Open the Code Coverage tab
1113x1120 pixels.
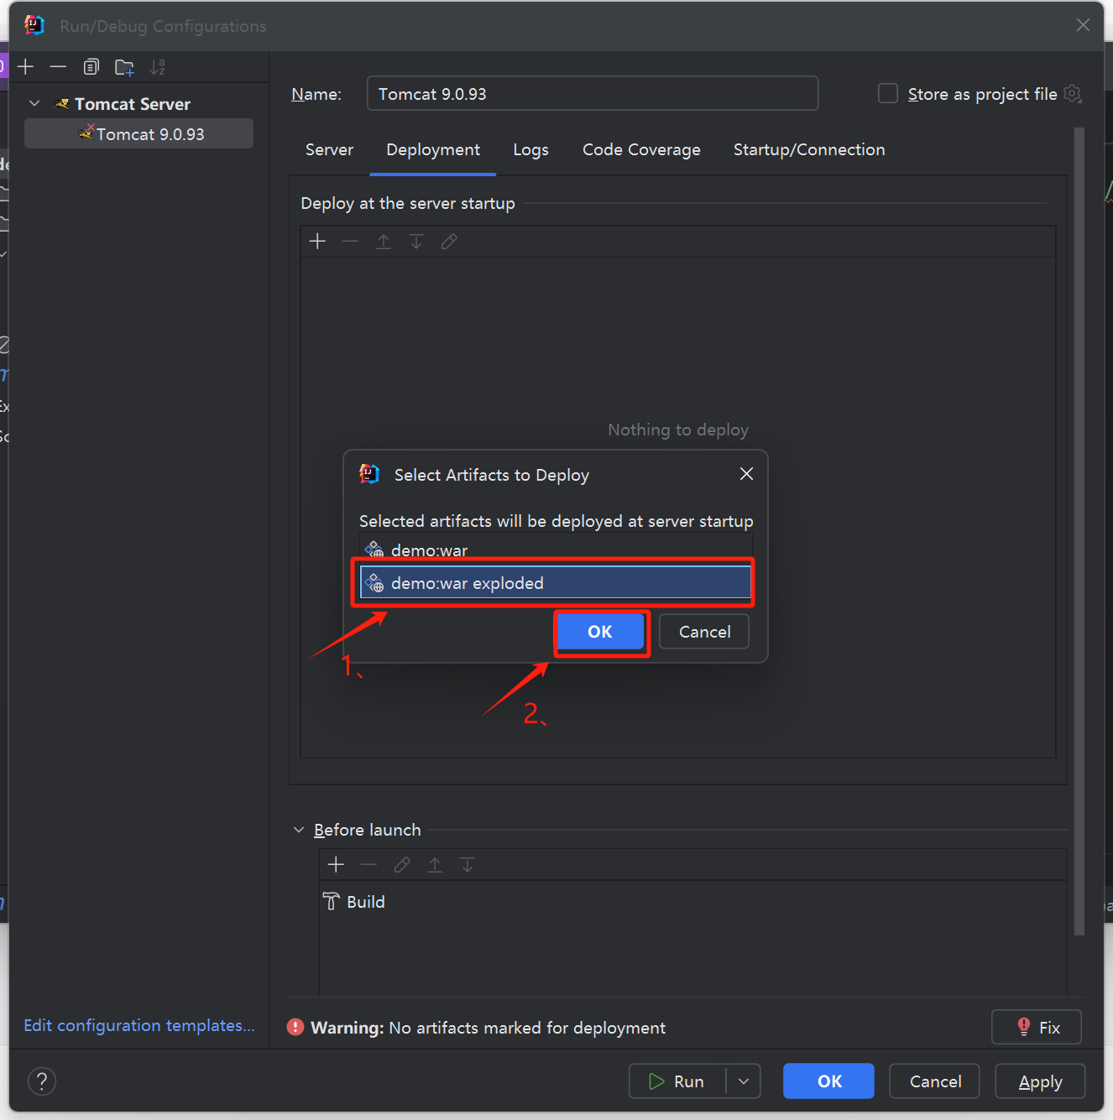coord(641,150)
